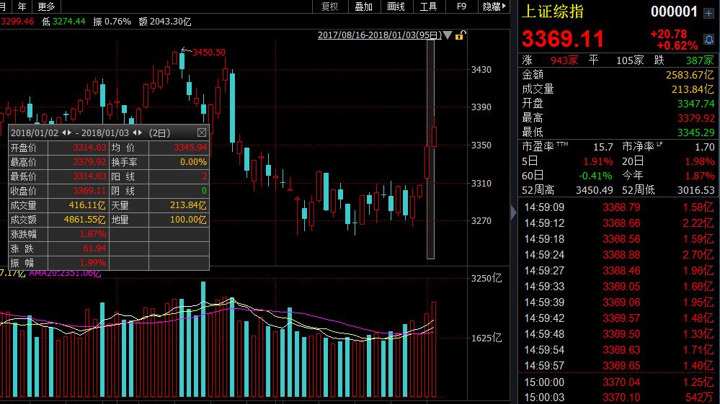Viewport: 720px width, 404px height.
Task: Click the popup 振幅 value 1.99%
Action: click(x=93, y=263)
